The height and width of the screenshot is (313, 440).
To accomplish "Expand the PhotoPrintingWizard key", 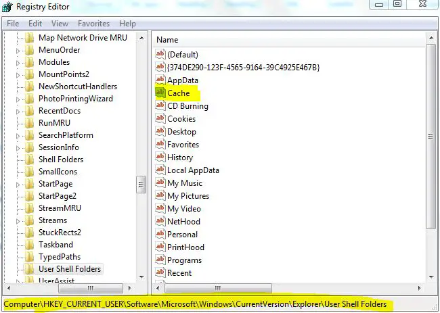I will click(x=18, y=99).
